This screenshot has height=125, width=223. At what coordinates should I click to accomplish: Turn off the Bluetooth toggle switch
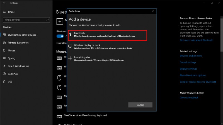click(x=60, y=36)
